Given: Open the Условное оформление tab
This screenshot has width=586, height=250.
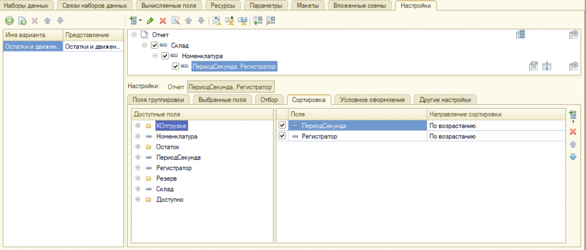Looking at the screenshot, I should click(x=373, y=100).
